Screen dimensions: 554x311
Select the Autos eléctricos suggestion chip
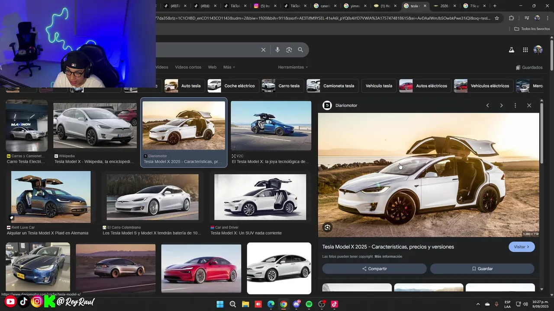coord(425,86)
